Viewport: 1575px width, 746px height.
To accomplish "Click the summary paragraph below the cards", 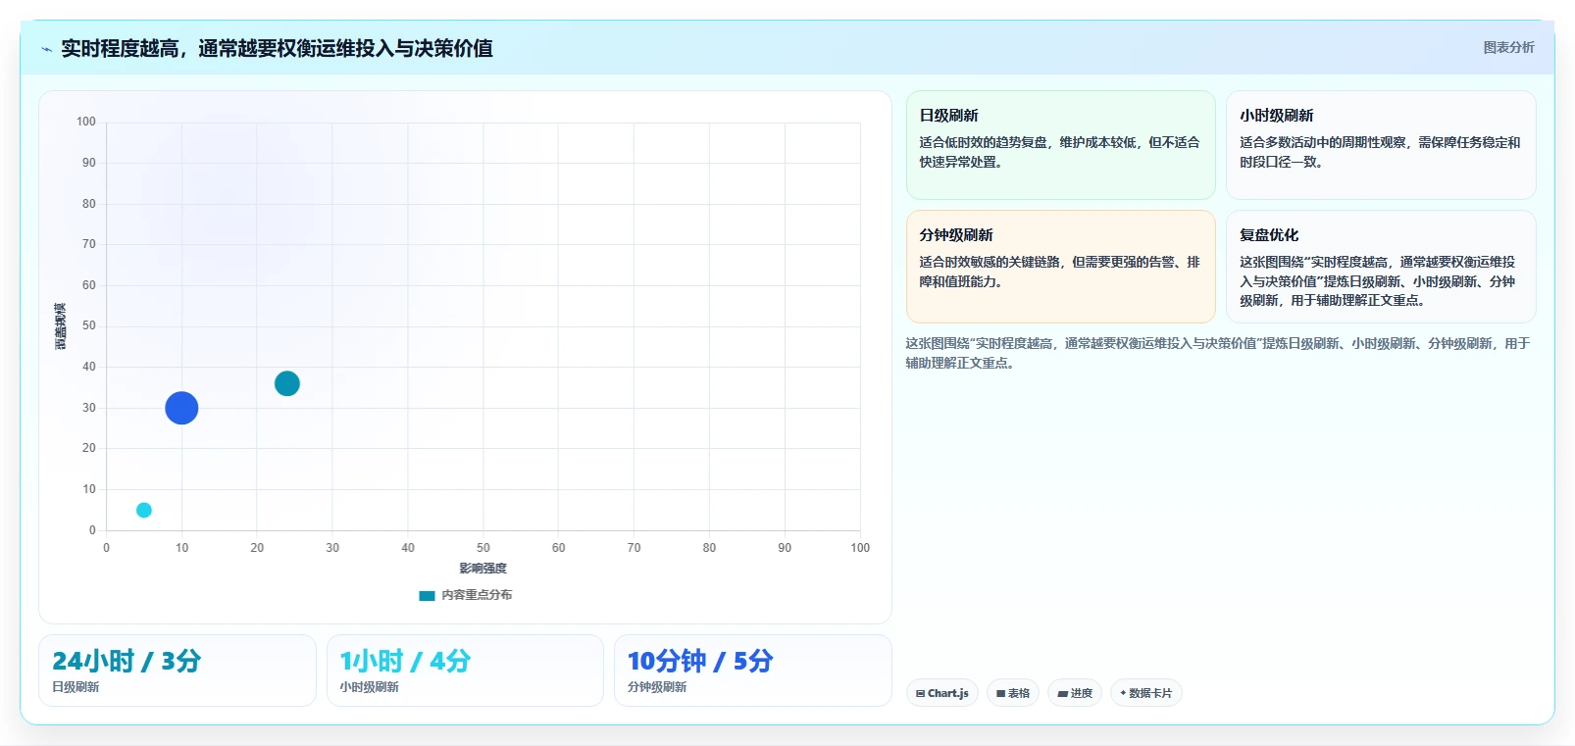I will click(1218, 353).
